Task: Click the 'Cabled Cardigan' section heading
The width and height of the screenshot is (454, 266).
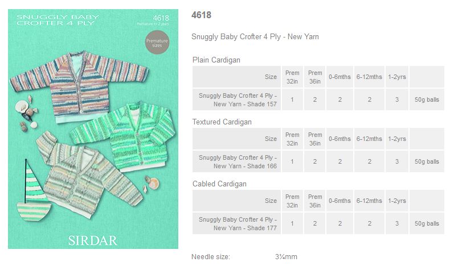Action: (219, 184)
